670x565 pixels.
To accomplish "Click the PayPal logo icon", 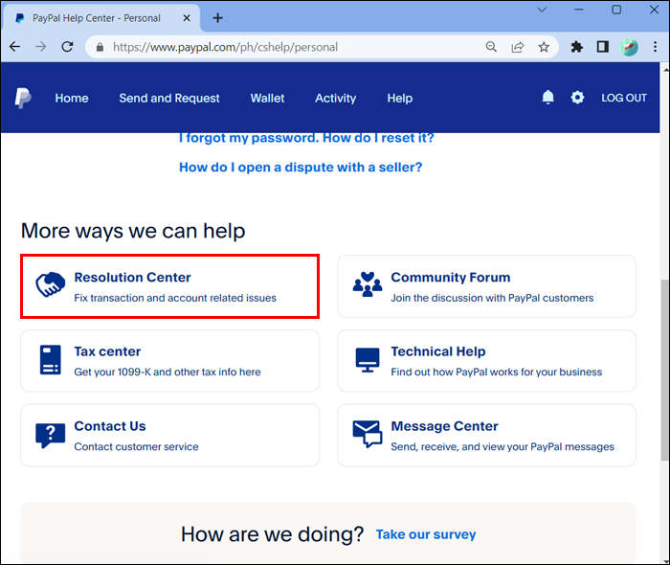I will tap(23, 98).
